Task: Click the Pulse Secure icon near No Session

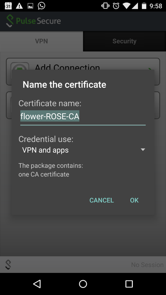Action: click(8, 264)
